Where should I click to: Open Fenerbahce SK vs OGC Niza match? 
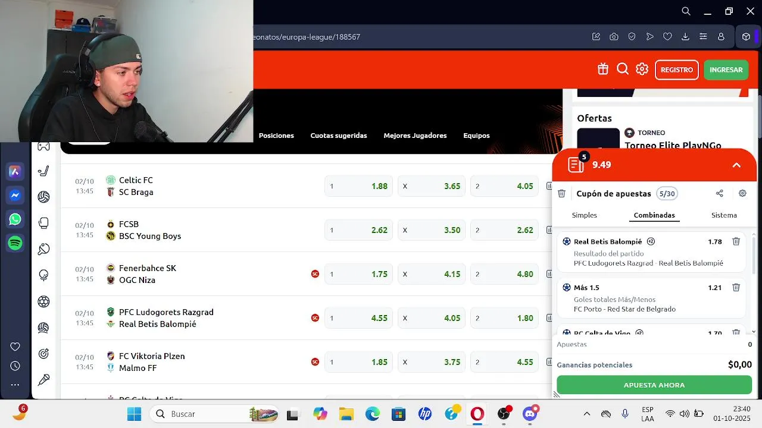click(147, 274)
